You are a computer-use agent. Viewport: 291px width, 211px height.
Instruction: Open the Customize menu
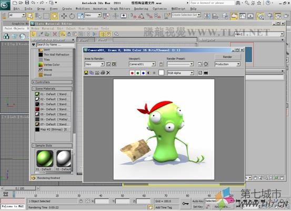(x=159, y=9)
